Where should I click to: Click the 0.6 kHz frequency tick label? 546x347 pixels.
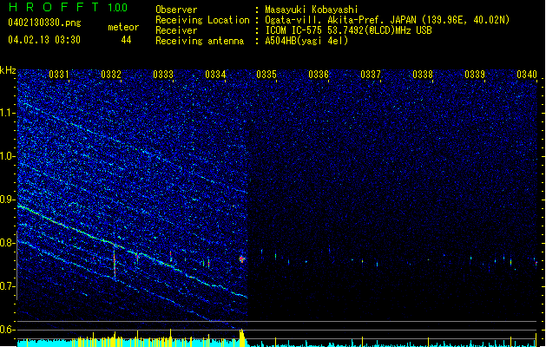pyautogui.click(x=8, y=330)
